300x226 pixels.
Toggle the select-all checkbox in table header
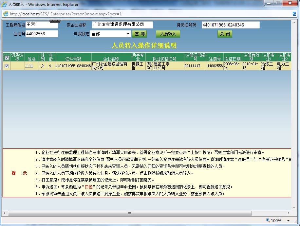(x=7, y=58)
